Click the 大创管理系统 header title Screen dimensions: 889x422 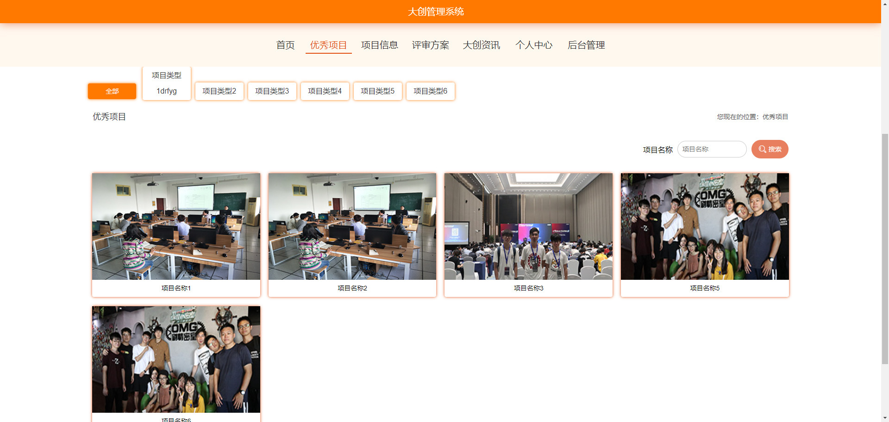436,12
